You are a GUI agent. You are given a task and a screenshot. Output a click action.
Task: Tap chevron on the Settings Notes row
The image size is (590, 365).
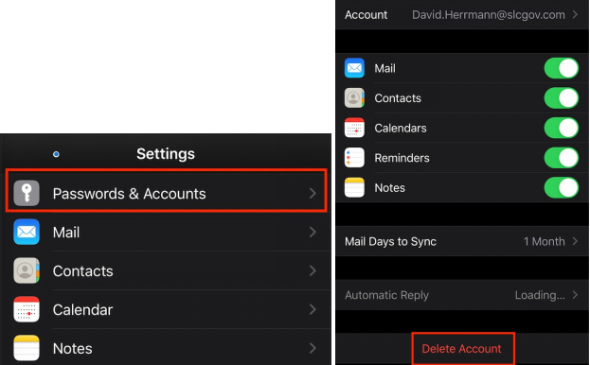click(313, 348)
